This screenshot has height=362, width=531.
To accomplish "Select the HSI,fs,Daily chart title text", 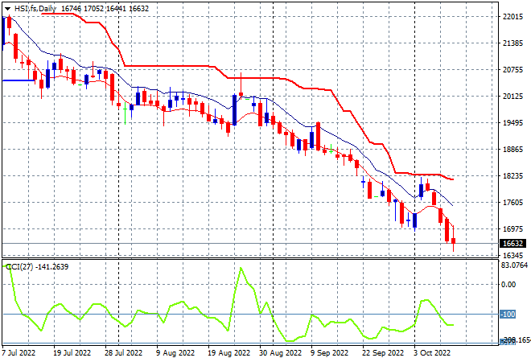I will (x=35, y=9).
